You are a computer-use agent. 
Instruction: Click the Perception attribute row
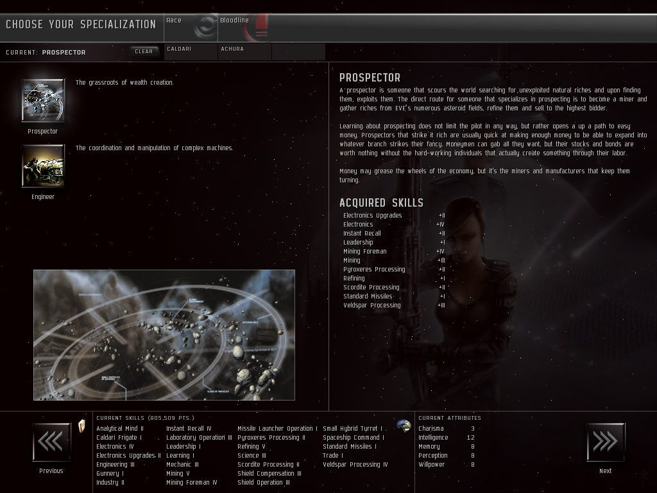coord(447,456)
